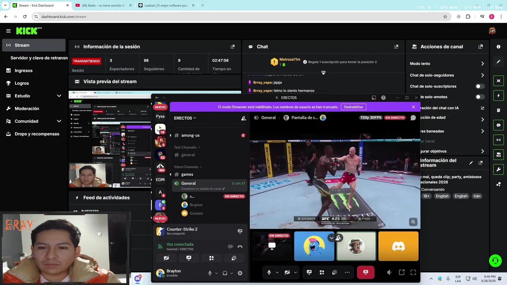Select the blue avatar participant tile

pyautogui.click(x=314, y=246)
